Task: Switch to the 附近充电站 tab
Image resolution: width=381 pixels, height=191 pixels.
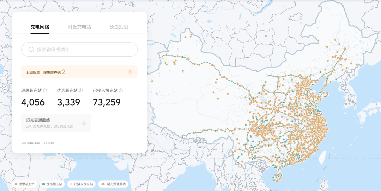Action: click(x=79, y=27)
